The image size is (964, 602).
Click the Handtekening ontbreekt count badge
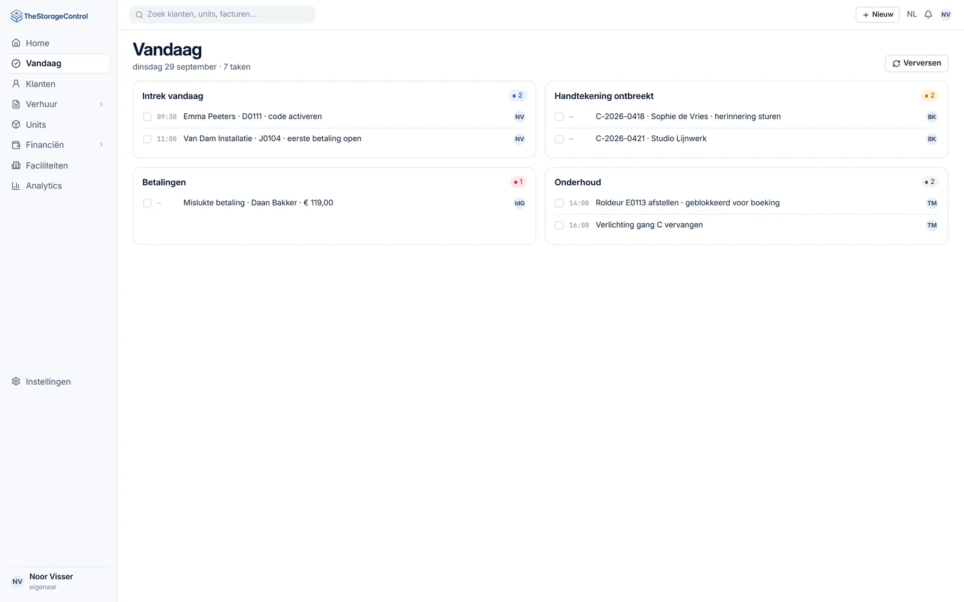(x=930, y=96)
